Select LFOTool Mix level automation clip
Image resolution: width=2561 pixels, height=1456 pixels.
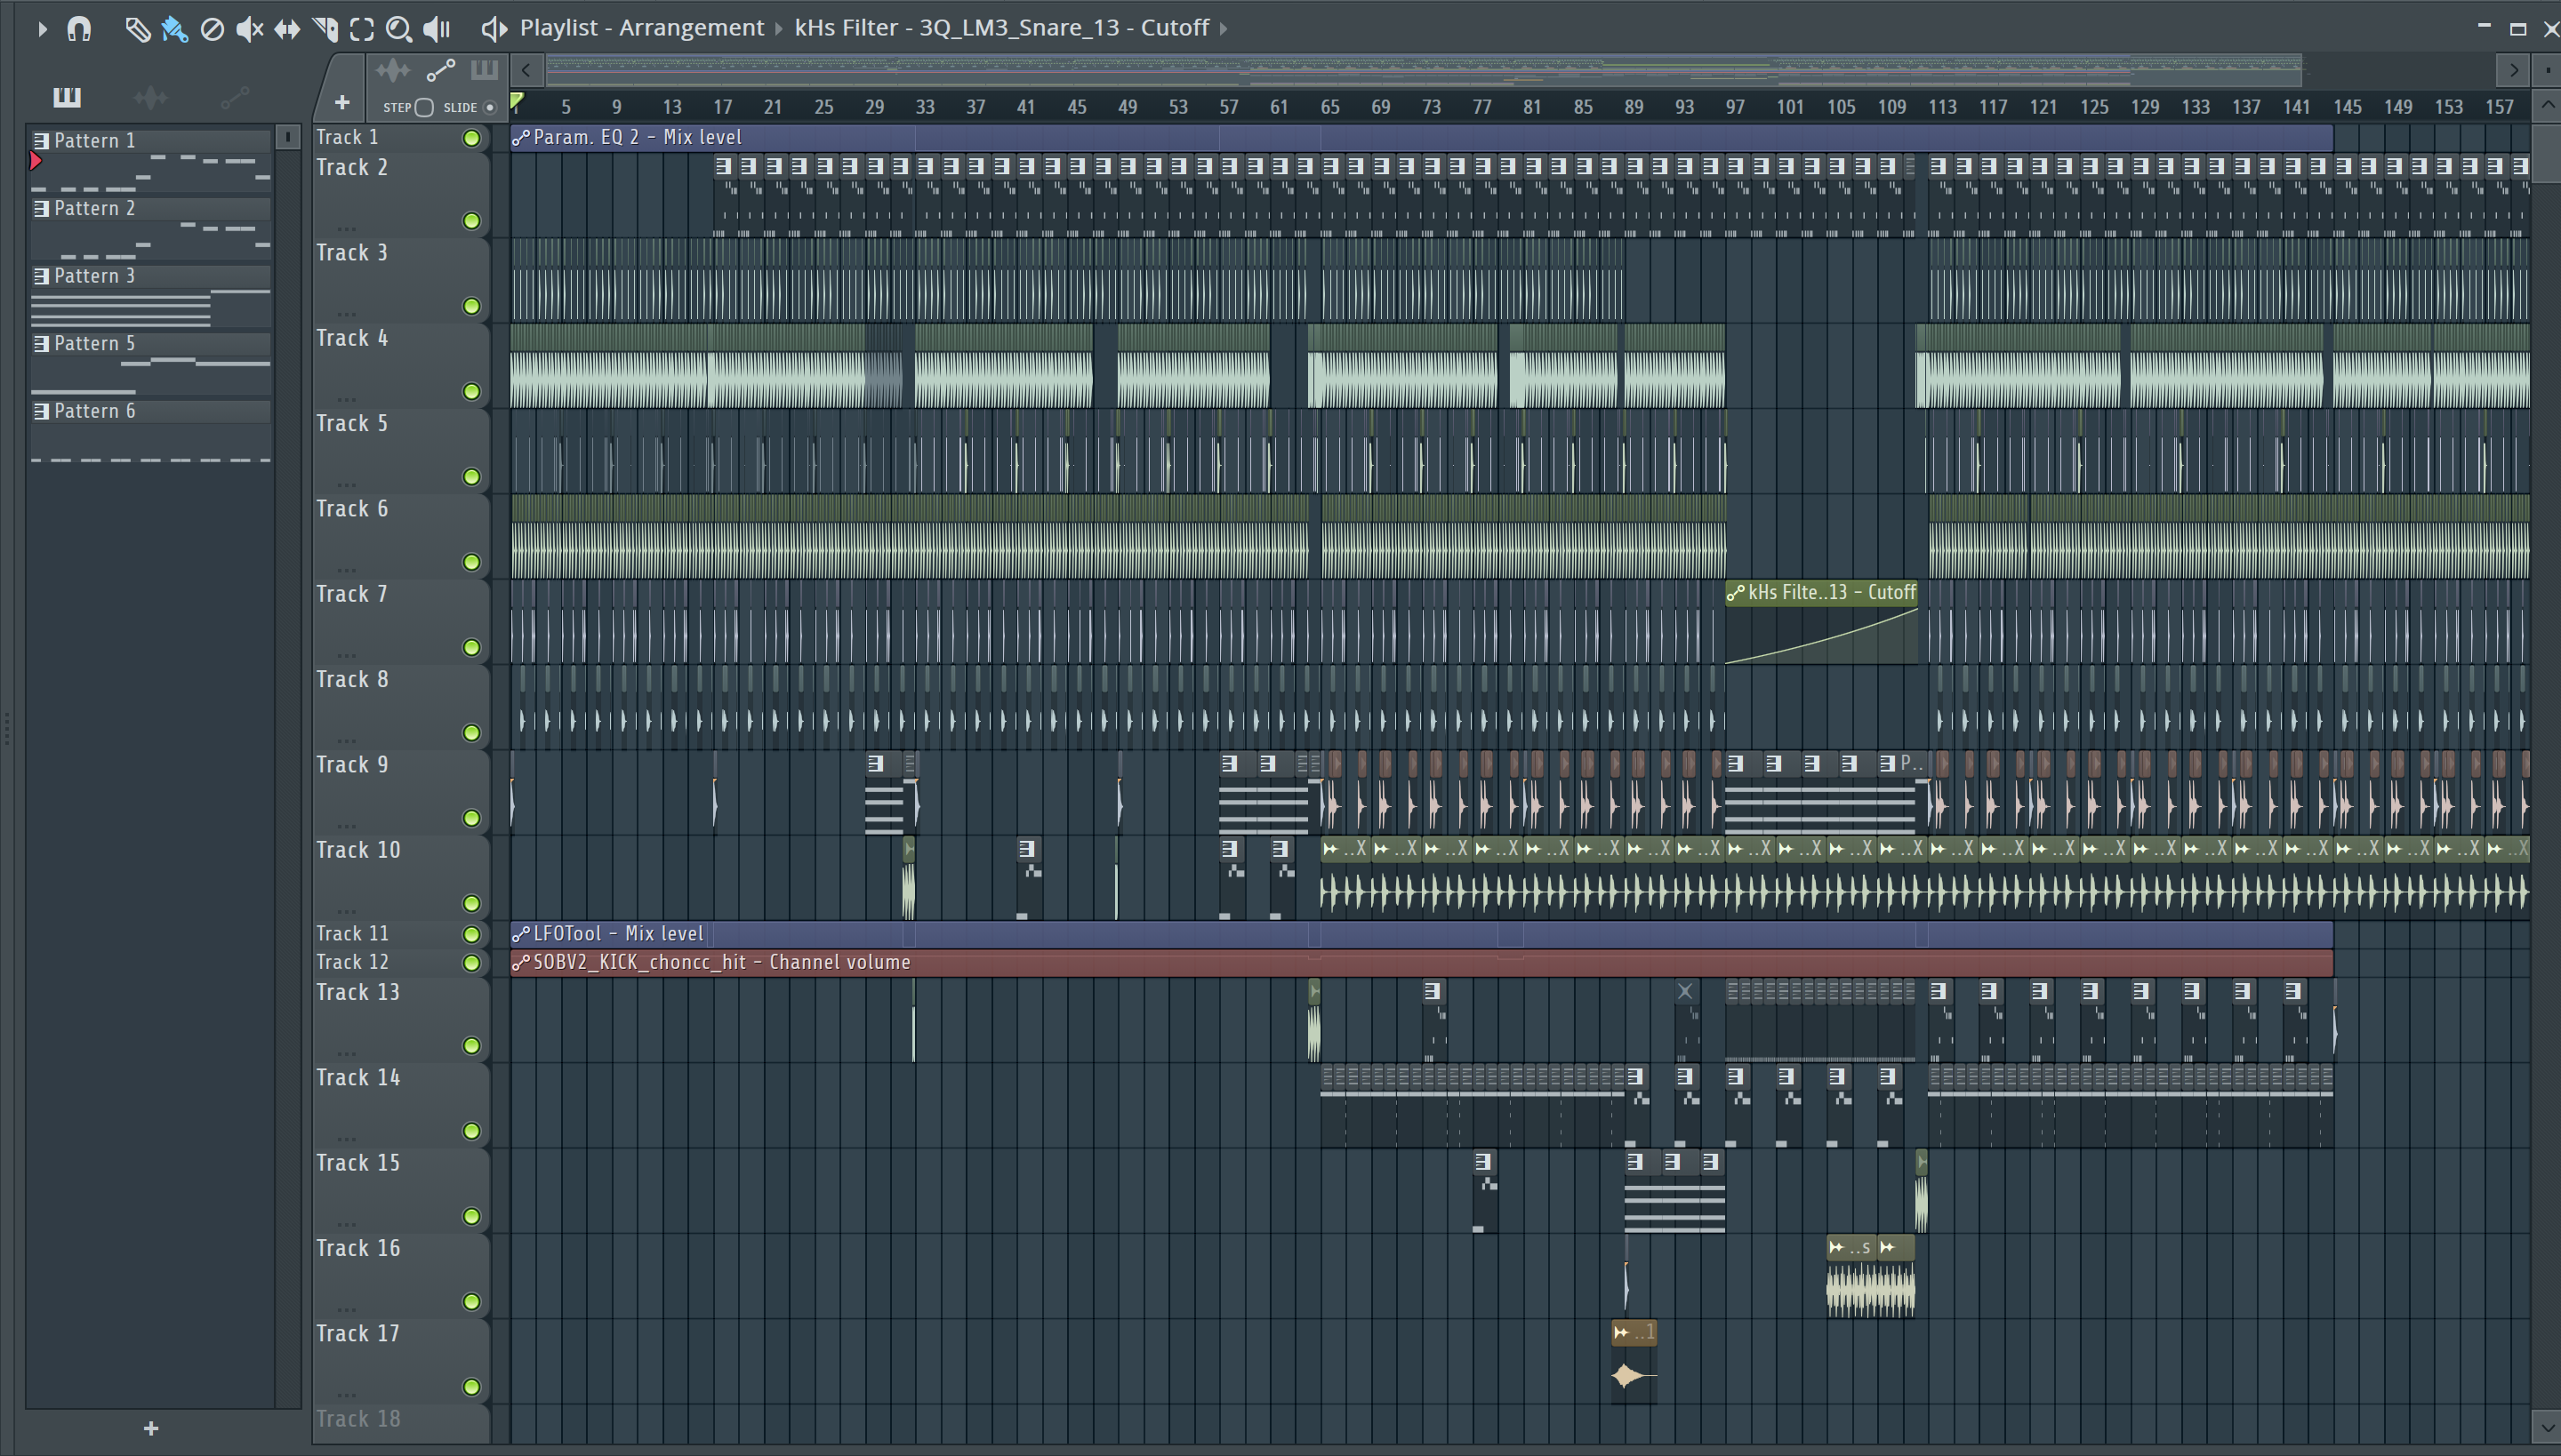point(1422,934)
